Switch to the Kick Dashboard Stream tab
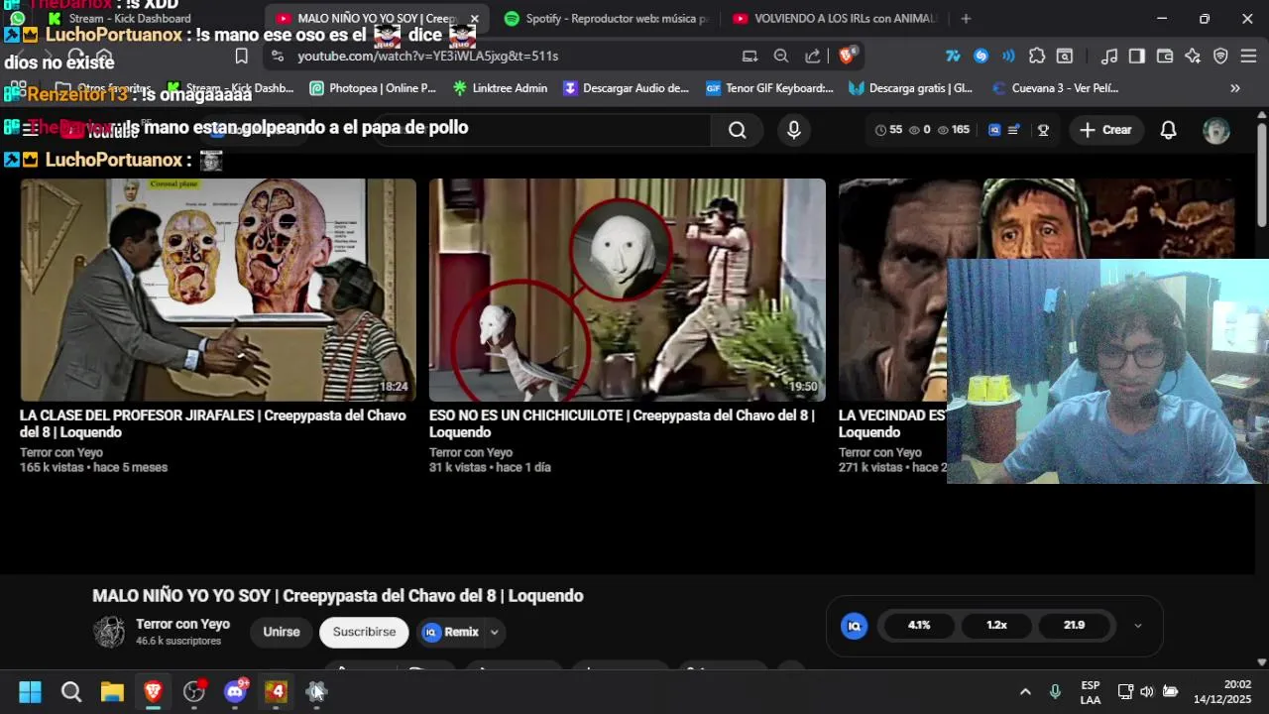 pyautogui.click(x=130, y=19)
